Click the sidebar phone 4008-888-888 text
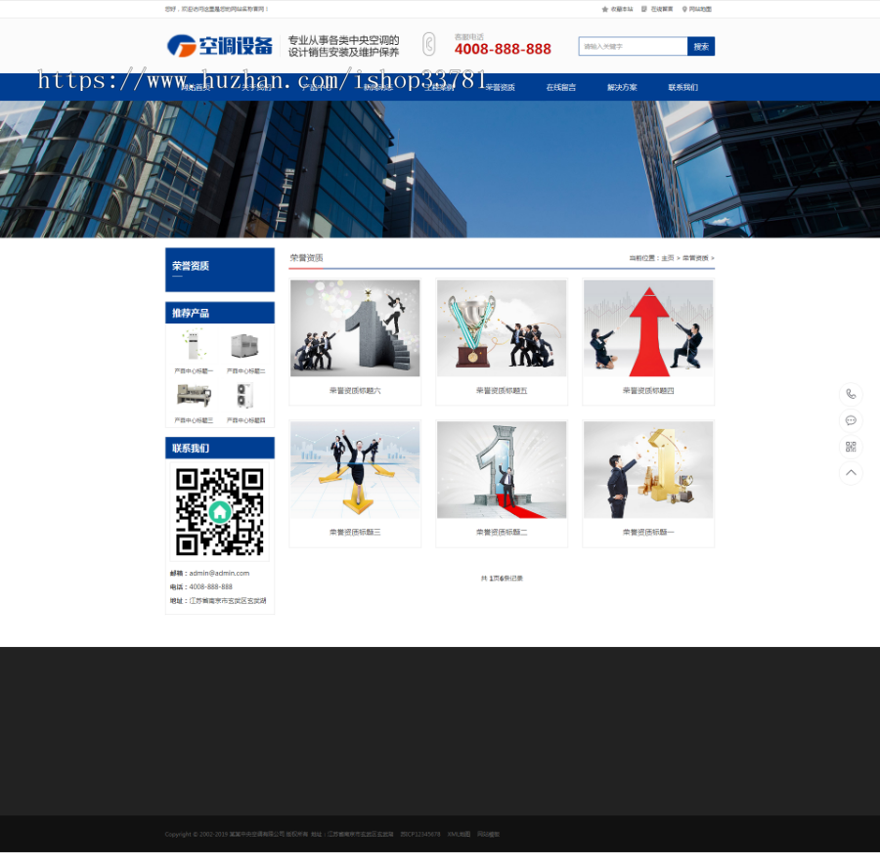The image size is (880, 865). click(x=210, y=586)
